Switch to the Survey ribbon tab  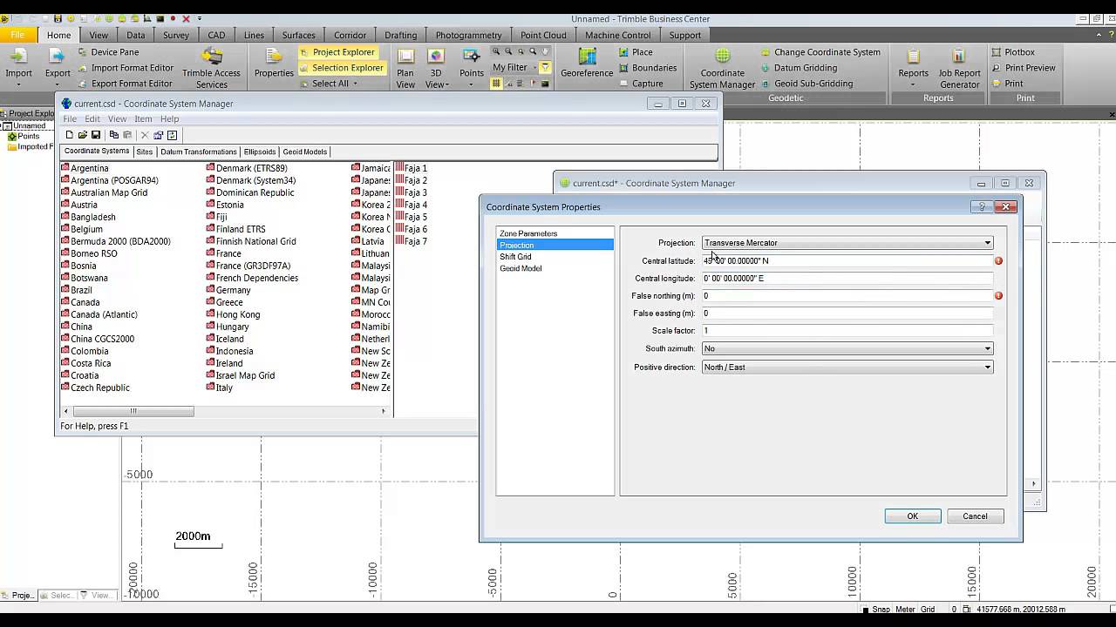pyautogui.click(x=175, y=35)
